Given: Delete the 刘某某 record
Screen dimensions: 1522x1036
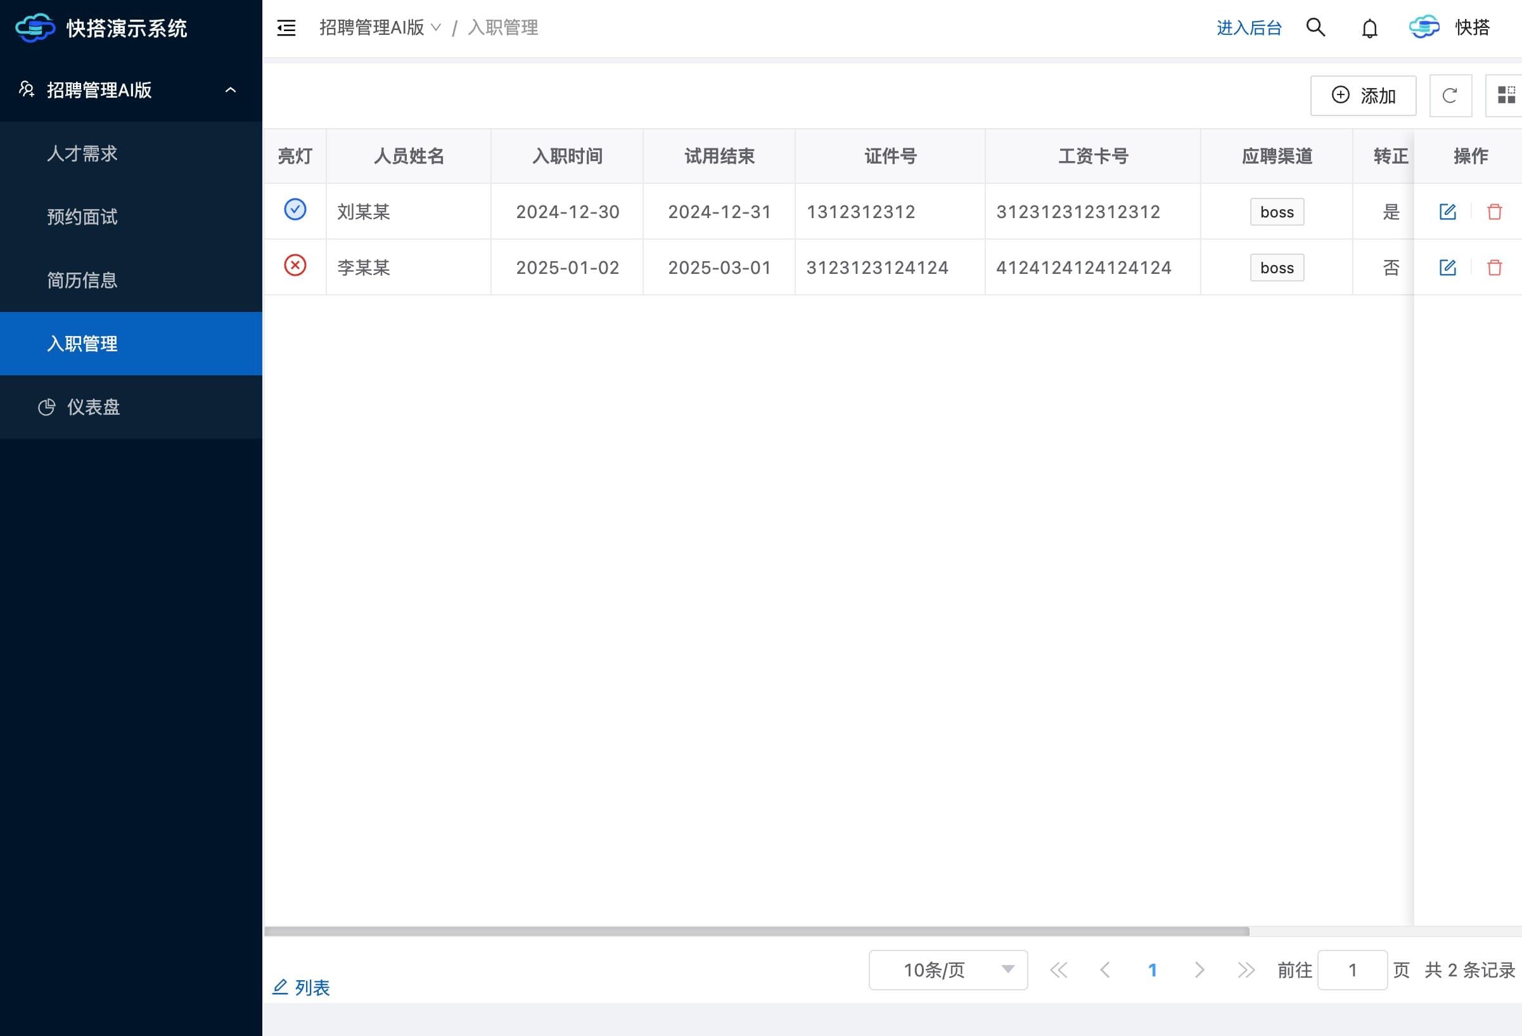Looking at the screenshot, I should (1494, 212).
